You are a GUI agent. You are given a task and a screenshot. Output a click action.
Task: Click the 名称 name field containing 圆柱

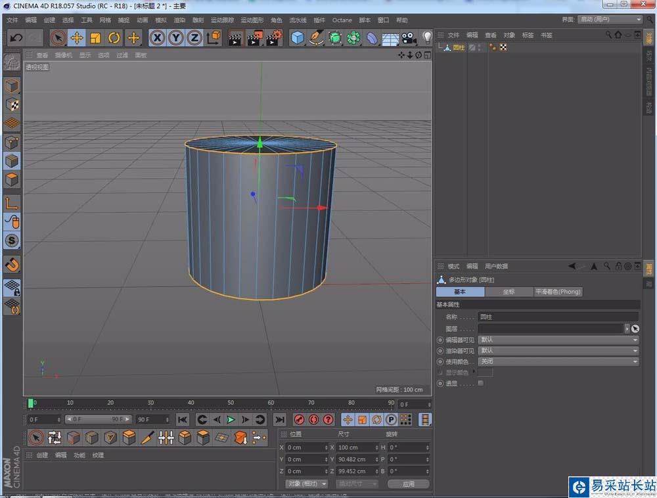pos(558,317)
